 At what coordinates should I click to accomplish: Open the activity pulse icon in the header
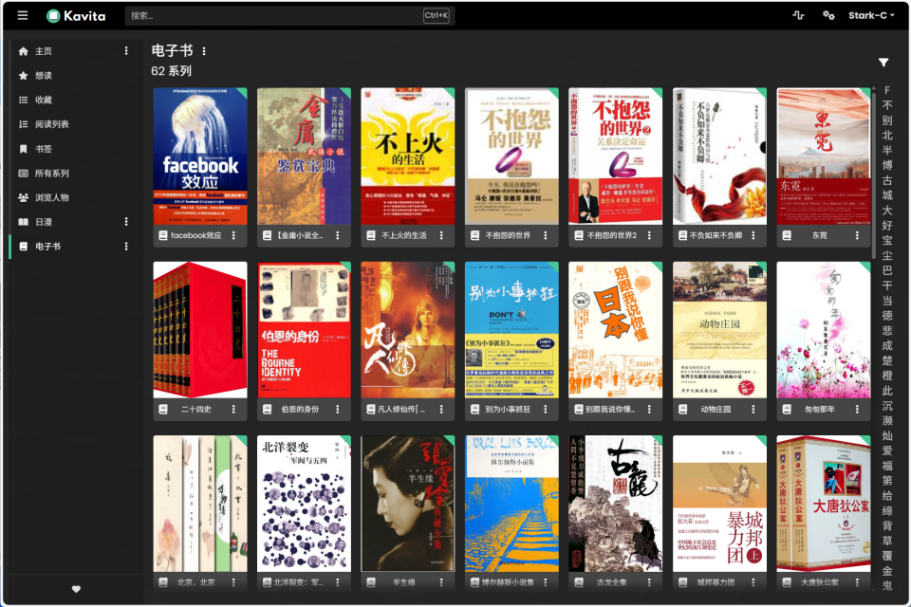coord(798,15)
